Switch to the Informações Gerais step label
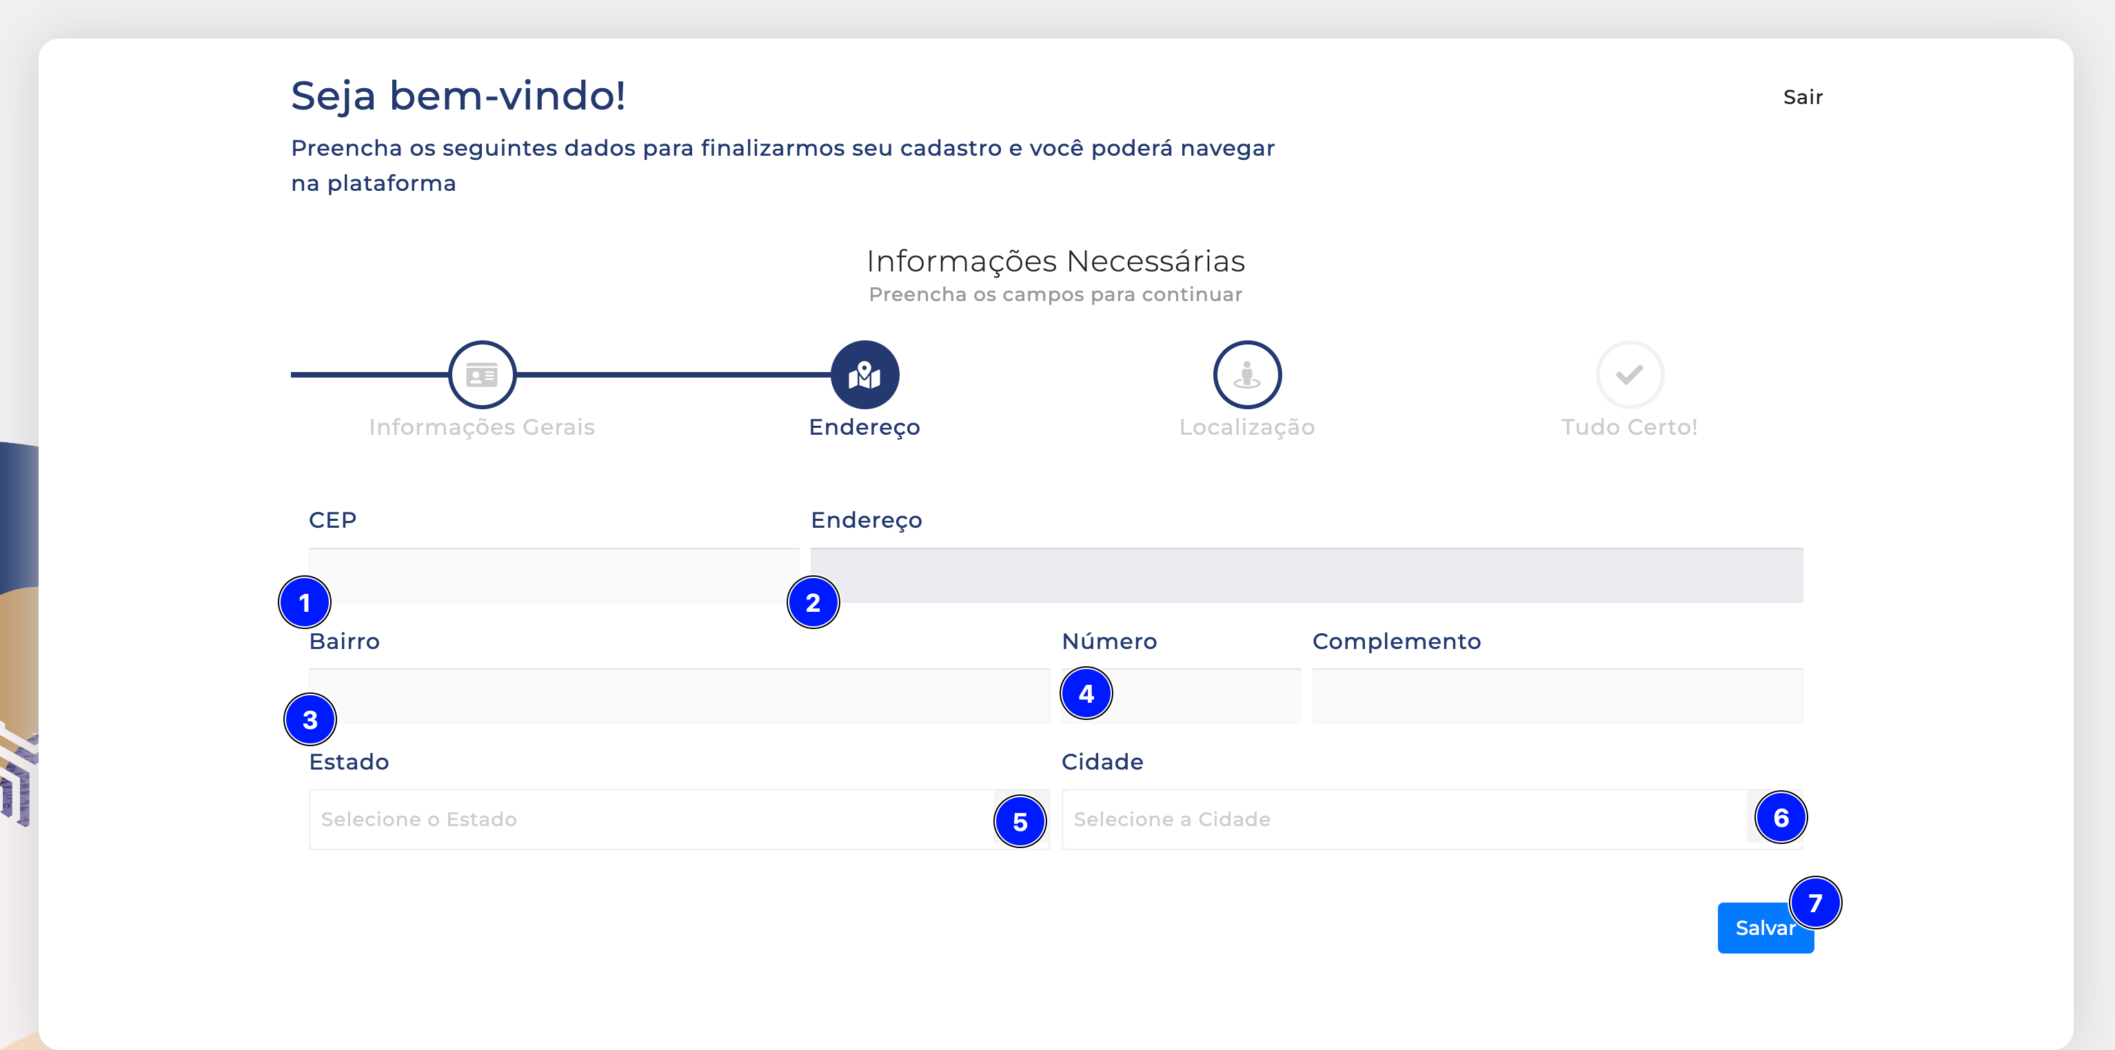Screen dimensions: 2115x1050 point(482,426)
